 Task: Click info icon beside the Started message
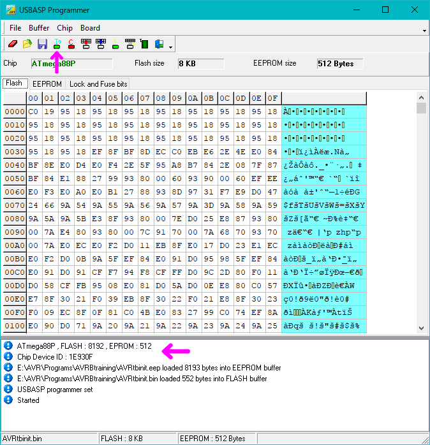[x=8, y=400]
